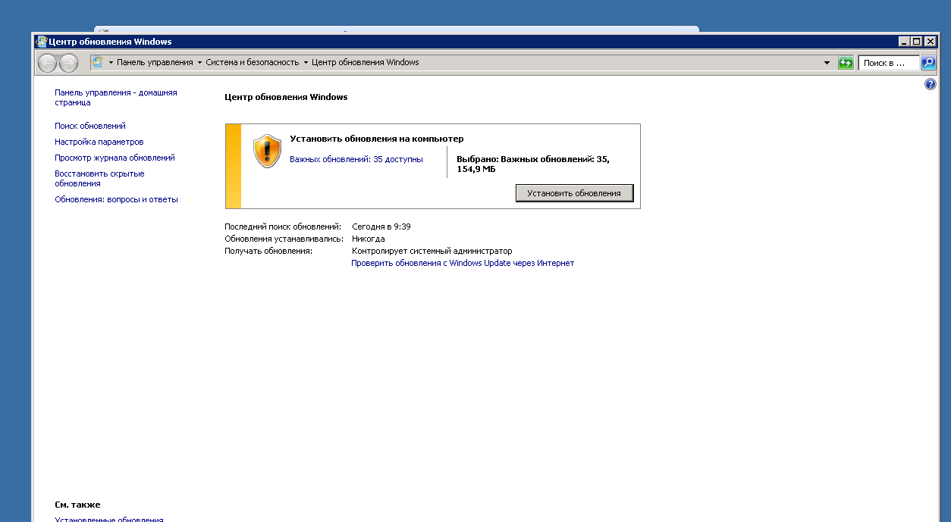Click the Последний поиск обновлений label

click(x=283, y=227)
